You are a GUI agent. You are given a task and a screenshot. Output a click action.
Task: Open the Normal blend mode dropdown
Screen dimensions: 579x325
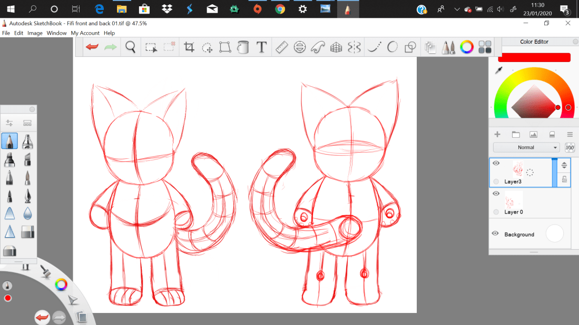pyautogui.click(x=526, y=147)
